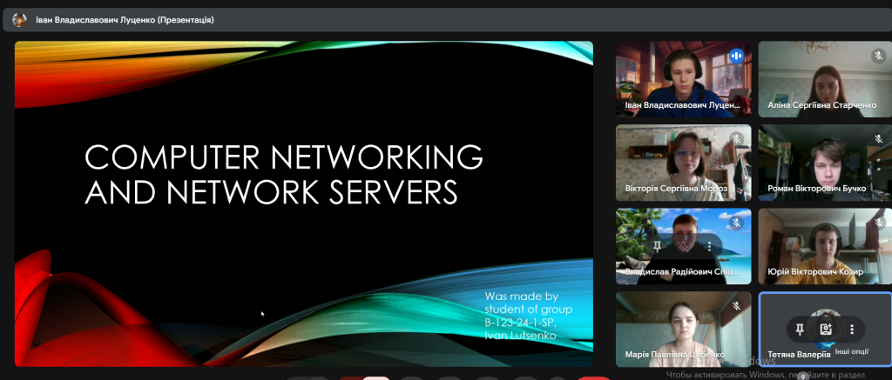Click muted microphone icon on Роман Бучко's tile
Screen dimensions: 892x380
coord(878,139)
